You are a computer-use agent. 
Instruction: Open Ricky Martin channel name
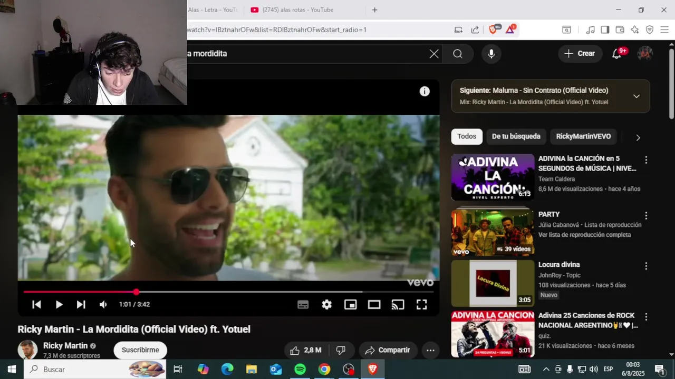[x=65, y=346]
